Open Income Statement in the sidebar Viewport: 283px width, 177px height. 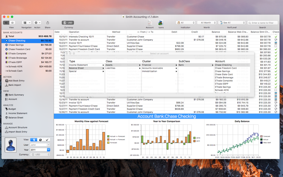point(18,113)
